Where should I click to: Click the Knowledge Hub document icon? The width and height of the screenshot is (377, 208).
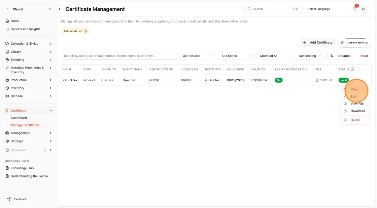click(x=7, y=168)
